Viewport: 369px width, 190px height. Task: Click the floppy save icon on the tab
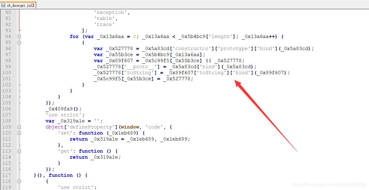pyautogui.click(x=3, y=5)
